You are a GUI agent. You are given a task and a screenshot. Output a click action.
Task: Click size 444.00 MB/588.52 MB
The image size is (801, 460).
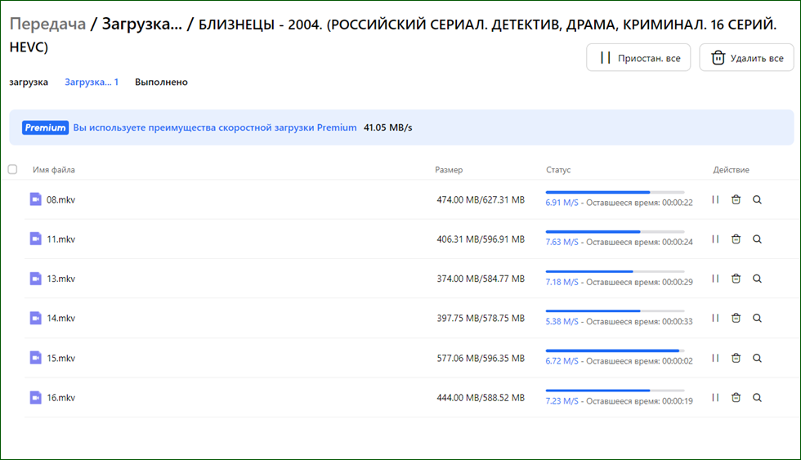pos(481,398)
